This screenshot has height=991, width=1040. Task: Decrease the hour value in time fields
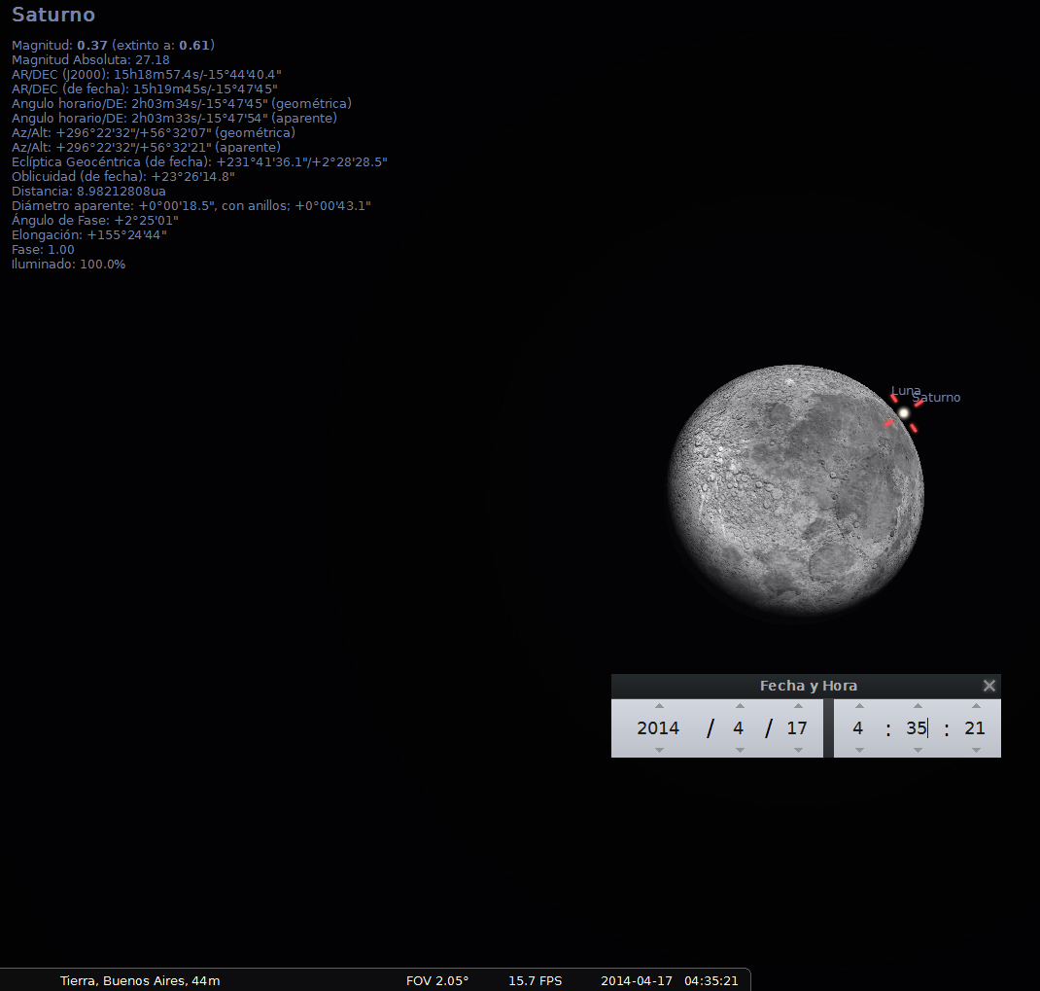coord(859,750)
